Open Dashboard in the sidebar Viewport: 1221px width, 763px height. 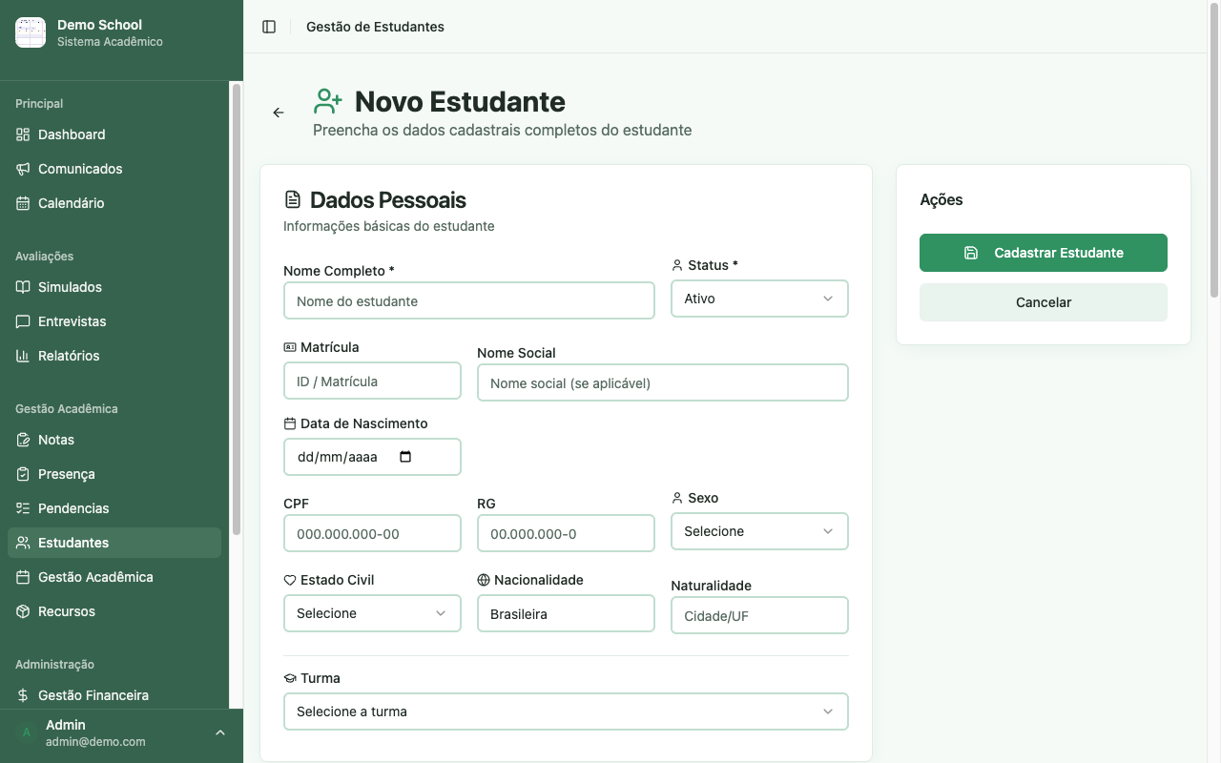[x=114, y=134]
